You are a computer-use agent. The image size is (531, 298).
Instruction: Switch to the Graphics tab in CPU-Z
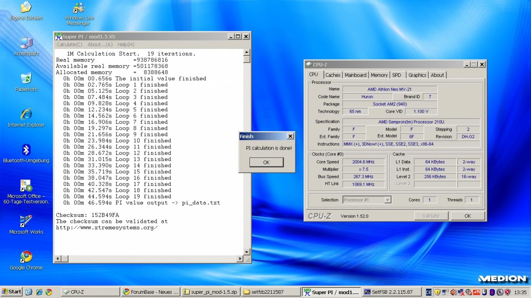click(x=417, y=75)
